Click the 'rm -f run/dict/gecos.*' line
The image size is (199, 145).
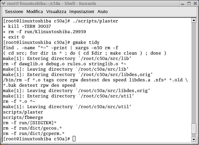(32, 128)
